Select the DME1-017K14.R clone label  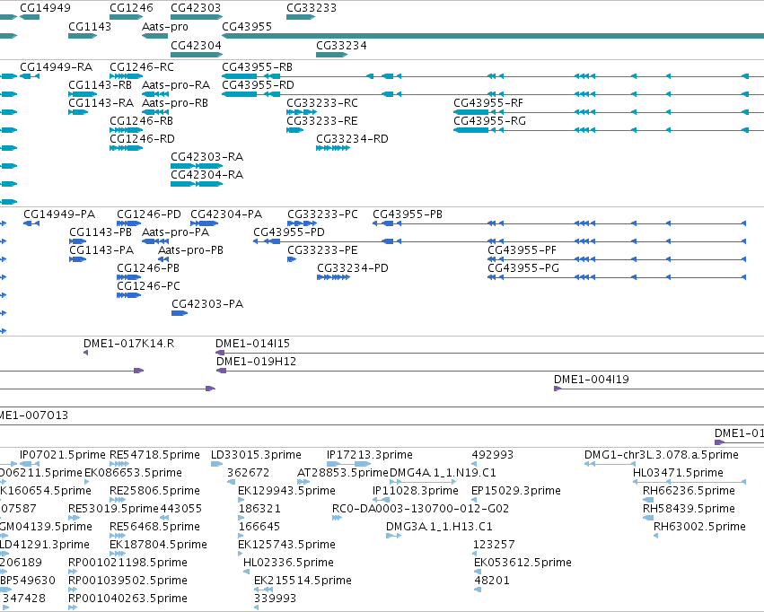tap(128, 344)
